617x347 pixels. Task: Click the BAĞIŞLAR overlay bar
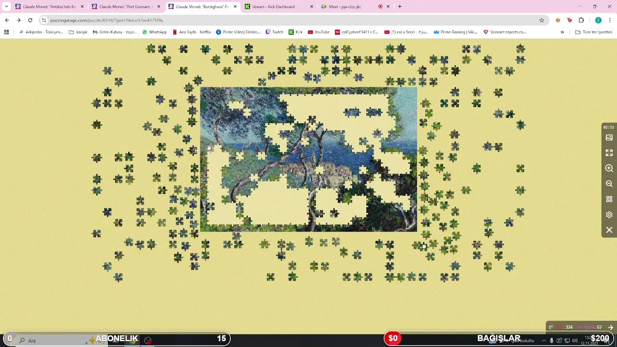498,338
